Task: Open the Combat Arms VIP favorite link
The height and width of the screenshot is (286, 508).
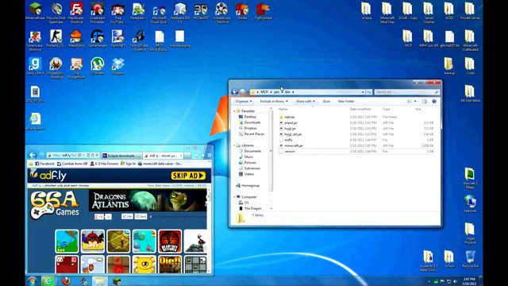Action: 72,164
